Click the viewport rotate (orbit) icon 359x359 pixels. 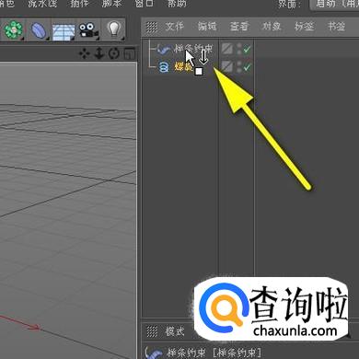(x=114, y=53)
